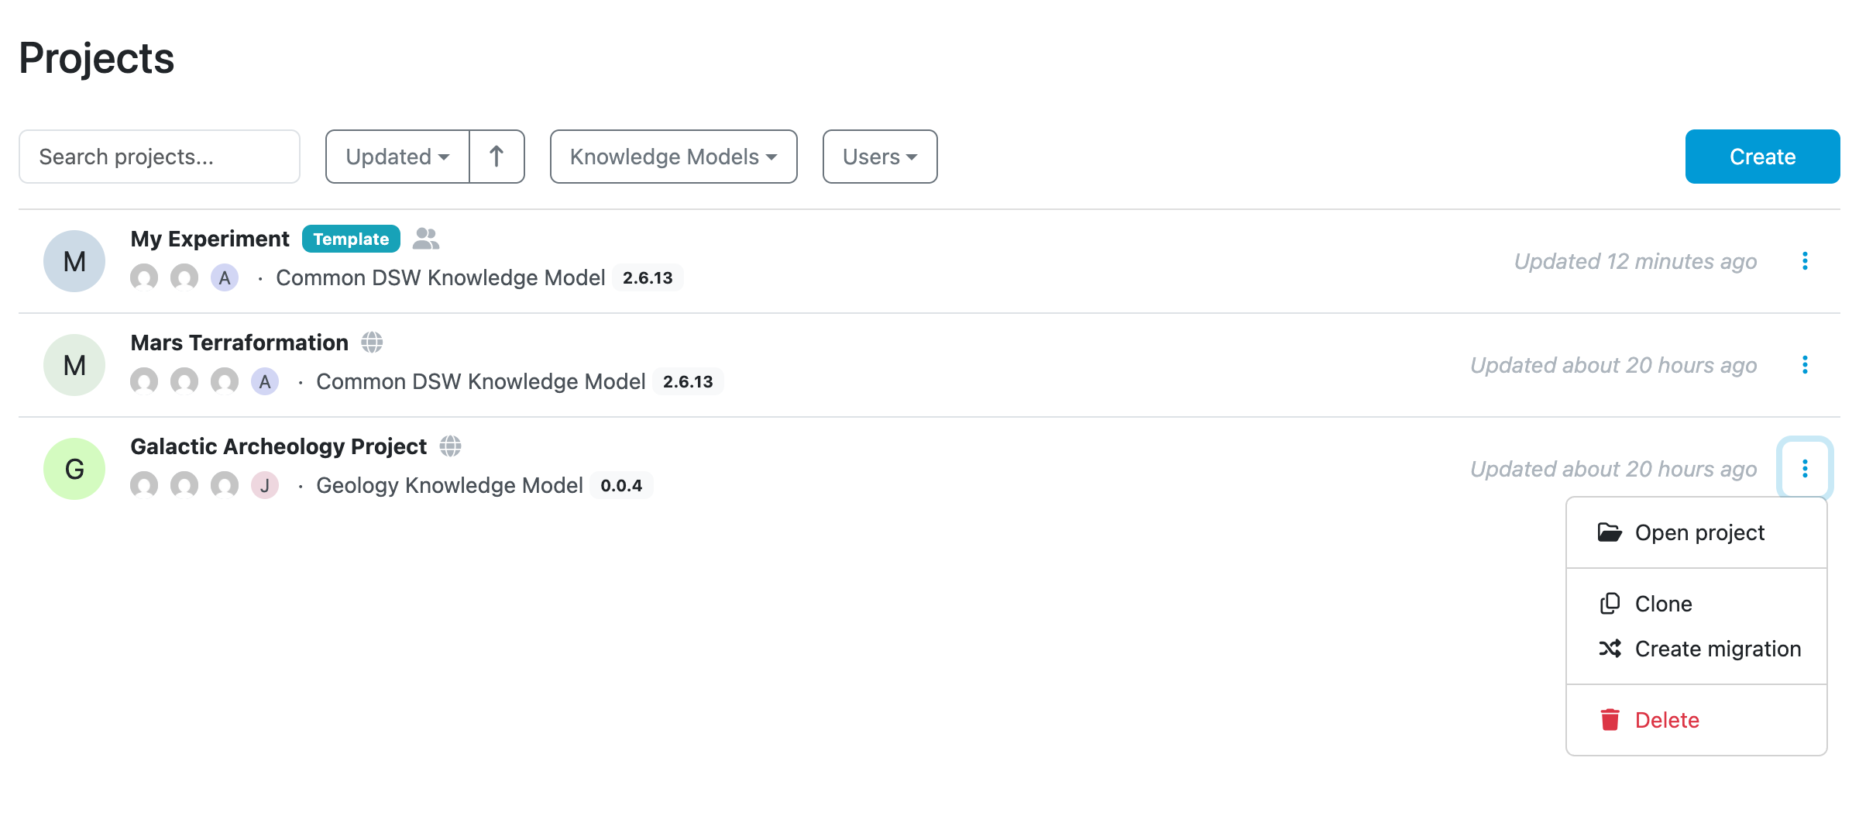This screenshot has height=830, width=1859.
Task: Click version badge 0.0.4
Action: [621, 485]
